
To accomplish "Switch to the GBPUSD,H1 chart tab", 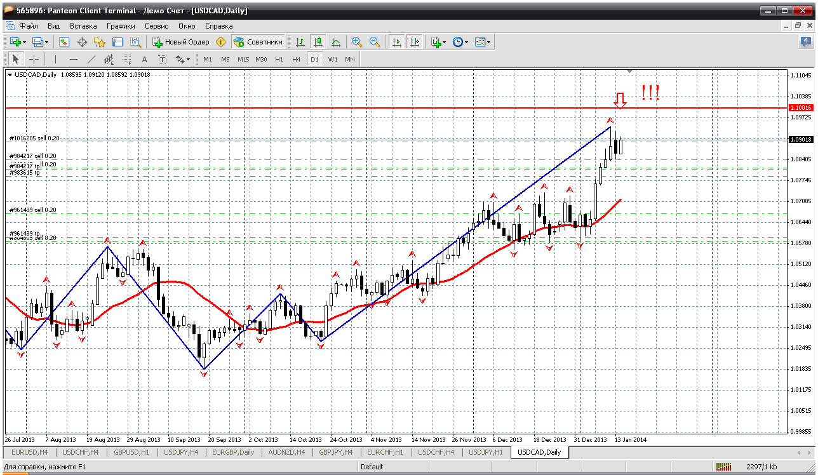I will point(131,452).
